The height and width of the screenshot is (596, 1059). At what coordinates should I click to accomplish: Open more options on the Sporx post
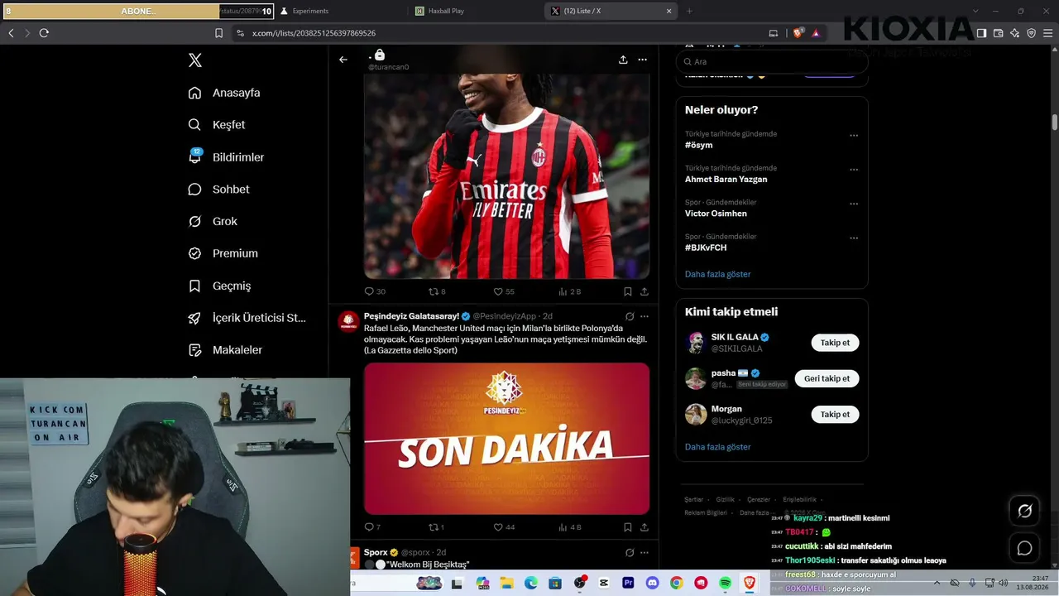(x=645, y=552)
